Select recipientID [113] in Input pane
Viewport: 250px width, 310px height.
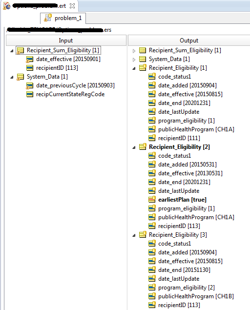click(57, 68)
